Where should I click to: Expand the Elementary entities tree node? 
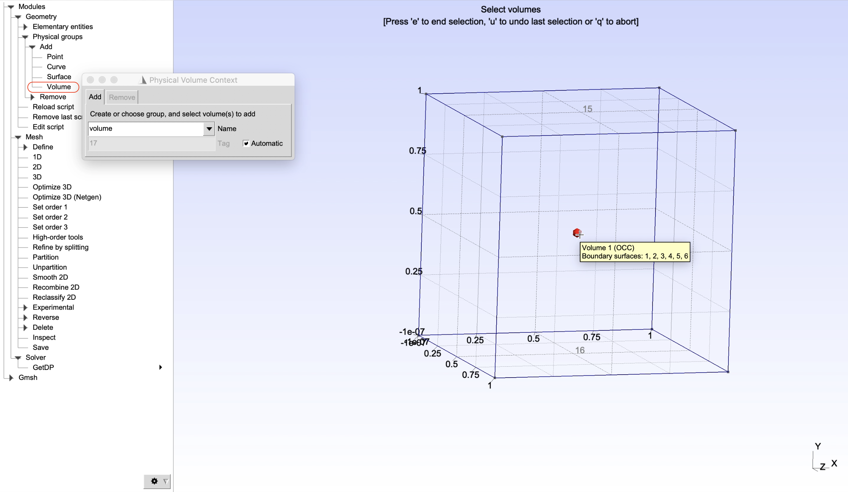[25, 27]
